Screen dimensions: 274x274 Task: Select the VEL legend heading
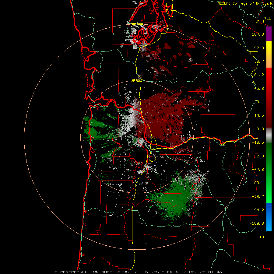click(x=267, y=18)
